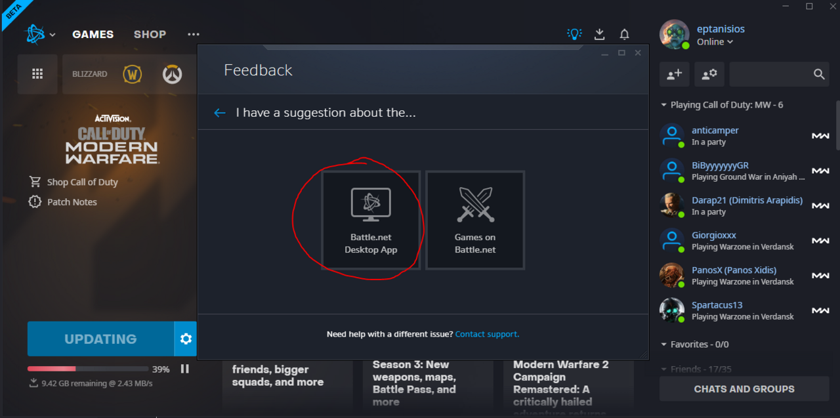This screenshot has width=840, height=418.
Task: Click the shopping cart icon
Action: tap(35, 182)
